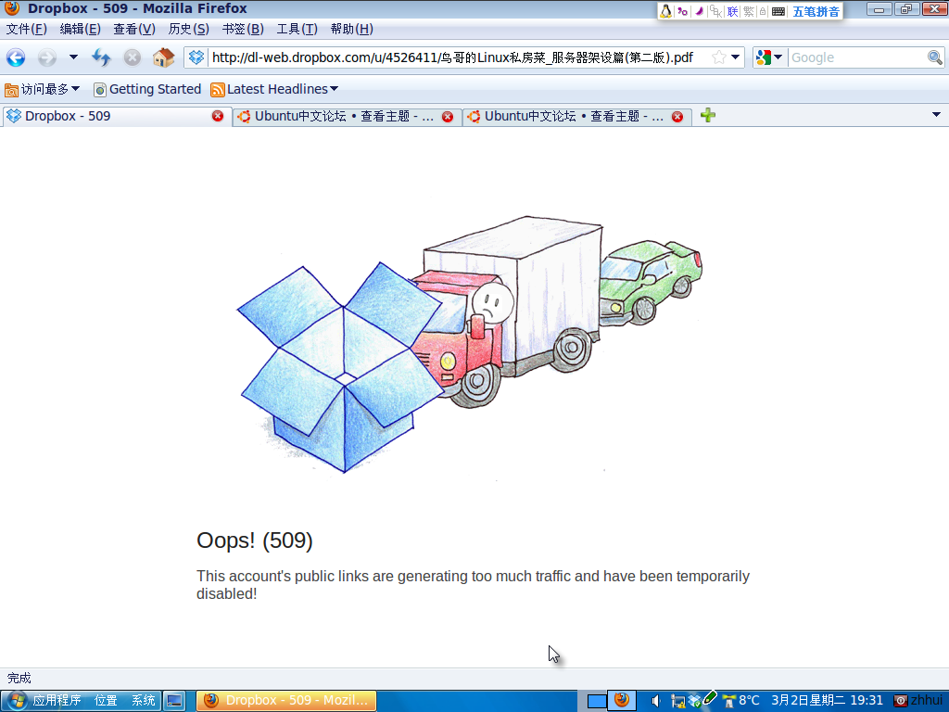This screenshot has width=949, height=712.
Task: Open the back/forward history dropdown arrow
Action: coord(73,57)
